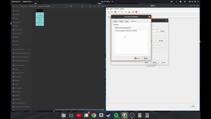211x119 pixels.
Task: Open Applications in the top bar
Action: pos(27,2)
